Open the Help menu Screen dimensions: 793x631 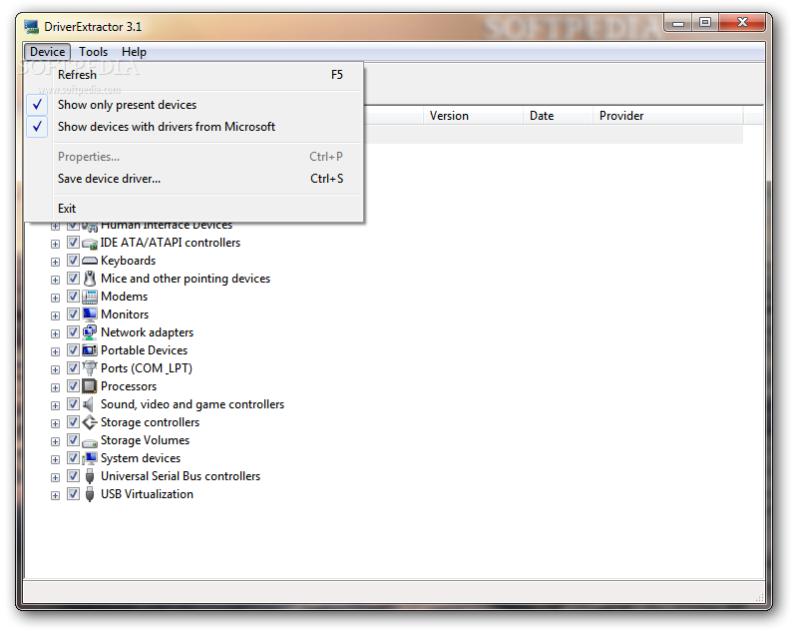pyautogui.click(x=134, y=52)
